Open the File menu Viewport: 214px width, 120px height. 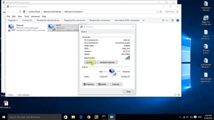click(8, 16)
